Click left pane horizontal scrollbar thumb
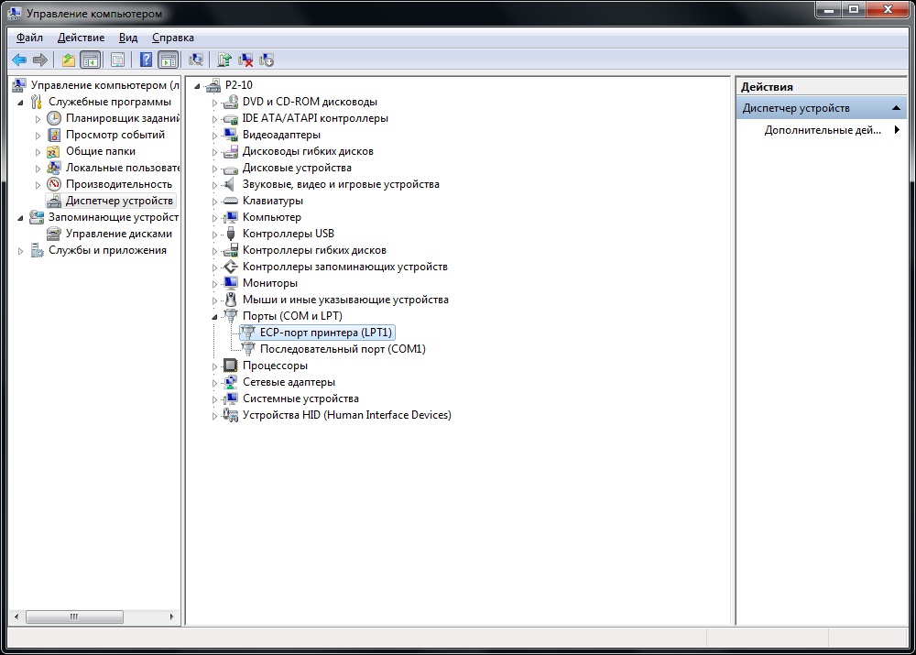Image resolution: width=916 pixels, height=655 pixels. pyautogui.click(x=74, y=617)
